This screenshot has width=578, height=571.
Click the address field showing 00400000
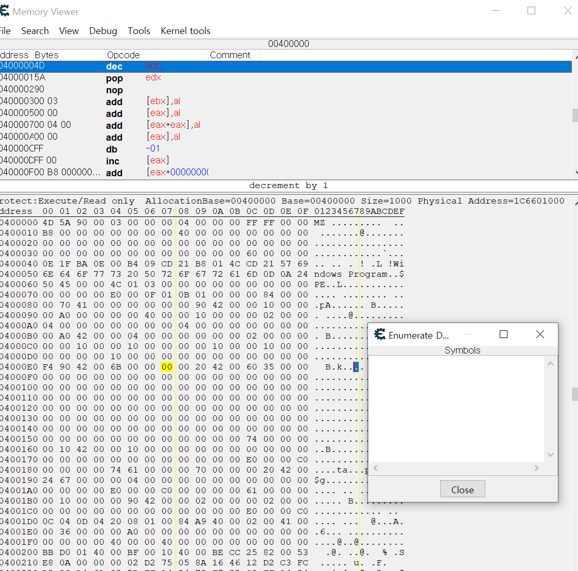pyautogui.click(x=288, y=44)
